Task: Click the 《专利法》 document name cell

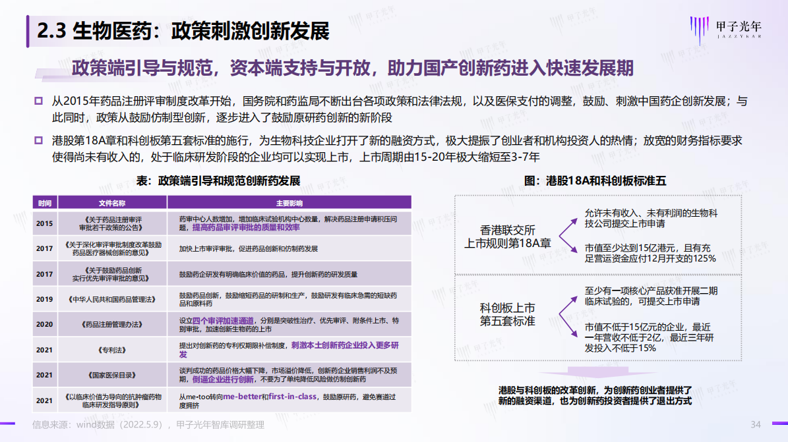Action: pyautogui.click(x=111, y=350)
